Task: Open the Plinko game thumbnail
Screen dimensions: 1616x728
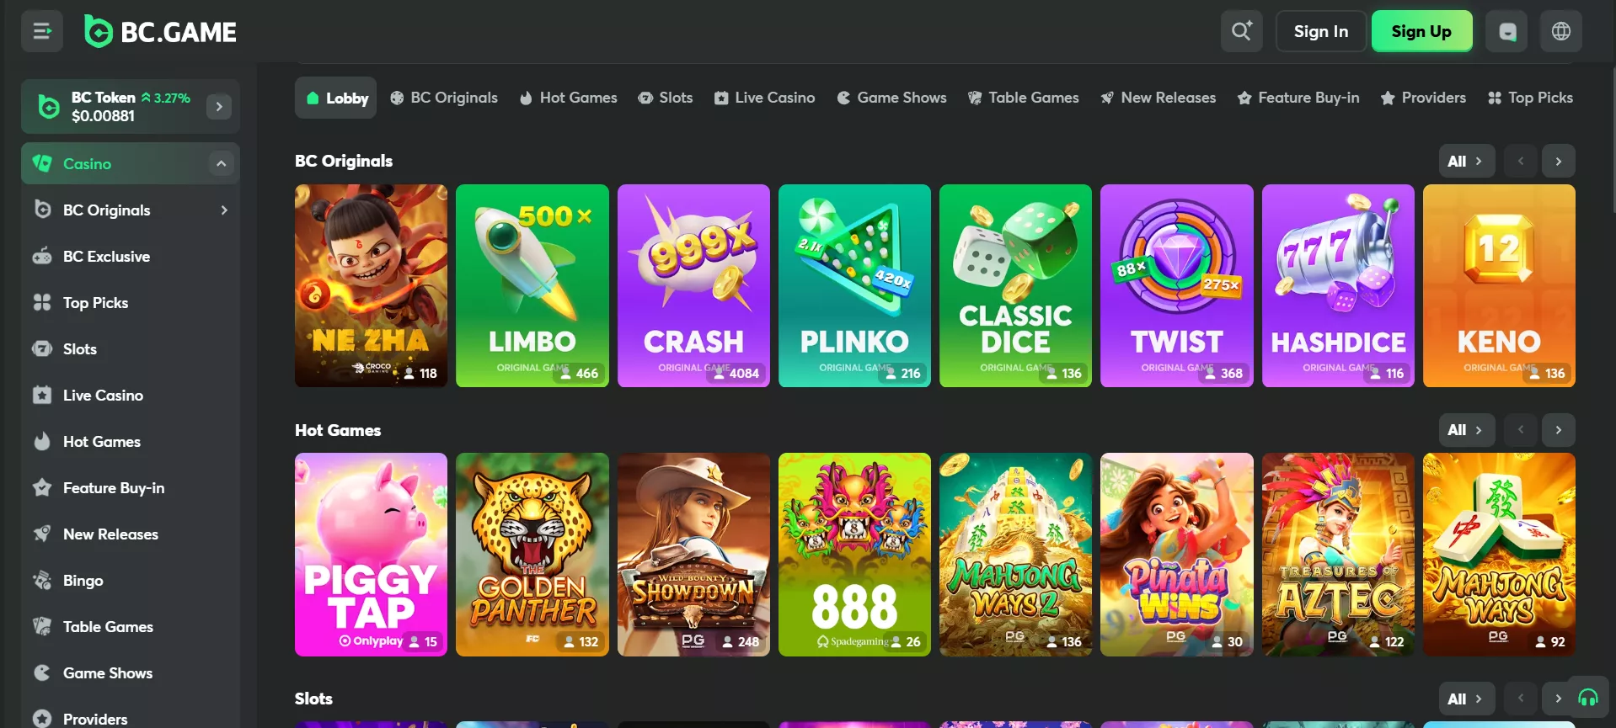Action: 854,286
